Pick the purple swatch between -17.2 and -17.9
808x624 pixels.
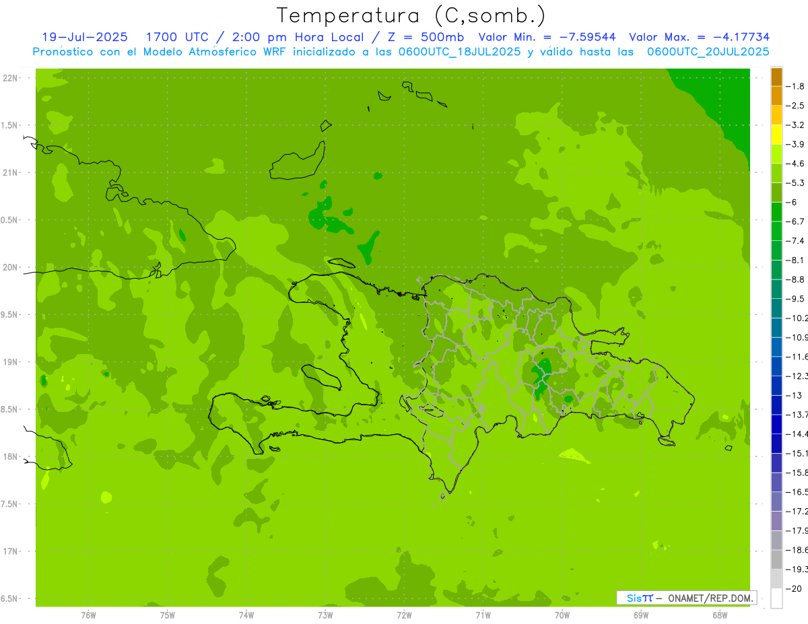point(777,521)
